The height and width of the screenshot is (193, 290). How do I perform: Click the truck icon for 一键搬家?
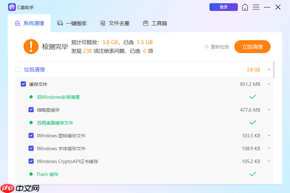tap(60, 23)
